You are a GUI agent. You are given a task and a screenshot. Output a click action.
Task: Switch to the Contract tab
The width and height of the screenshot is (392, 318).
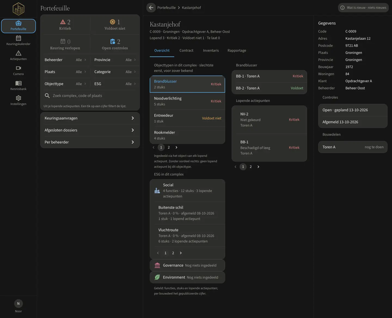(x=186, y=50)
